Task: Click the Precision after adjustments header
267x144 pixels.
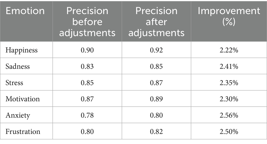Action: click(156, 22)
